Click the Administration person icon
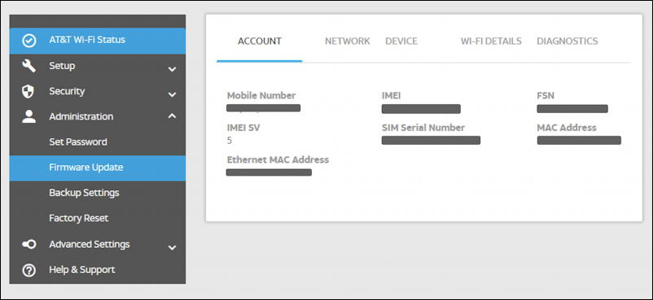The height and width of the screenshot is (300, 653). pyautogui.click(x=28, y=116)
